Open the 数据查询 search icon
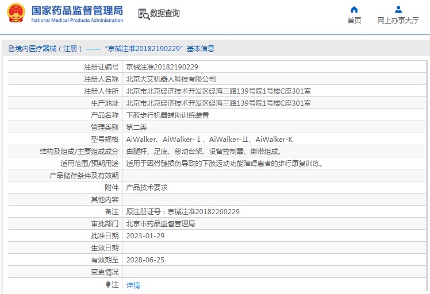 coord(144,14)
